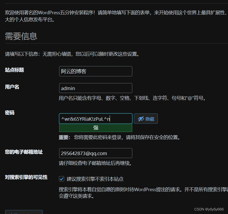Click the email field 295642873@qq.com

95,153
